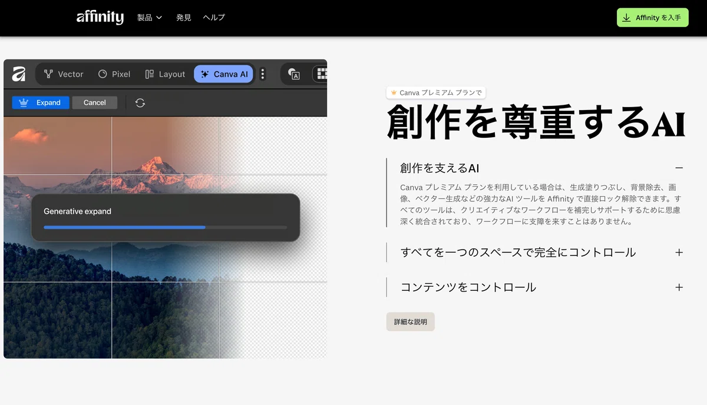Go to the 発見 page
This screenshot has width=707, height=405.
184,18
